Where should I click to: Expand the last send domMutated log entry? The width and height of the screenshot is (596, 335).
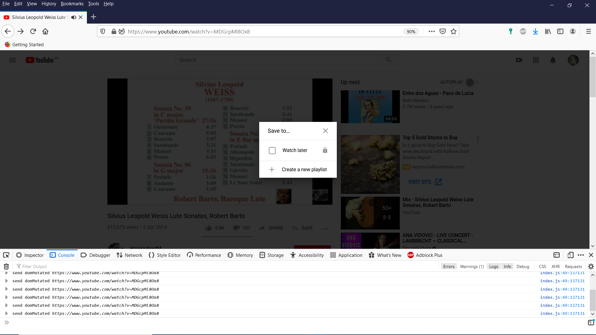point(6,313)
